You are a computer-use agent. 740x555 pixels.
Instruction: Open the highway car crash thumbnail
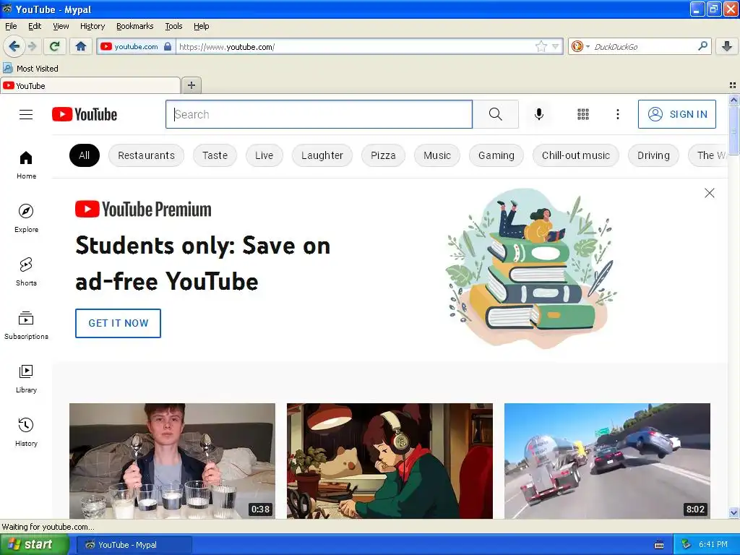coord(607,461)
